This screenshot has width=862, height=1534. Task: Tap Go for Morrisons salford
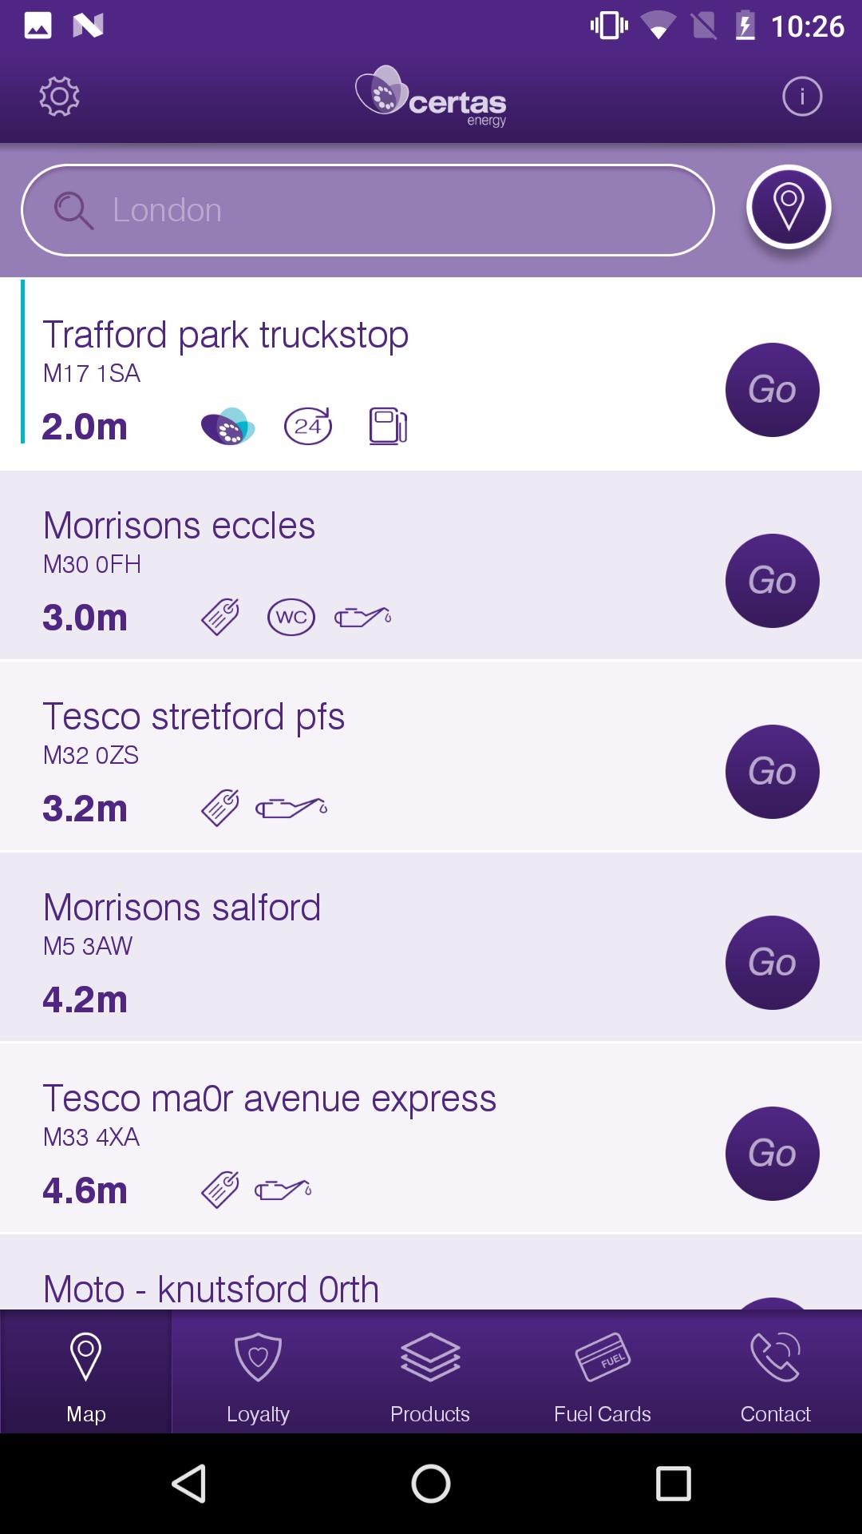point(772,963)
